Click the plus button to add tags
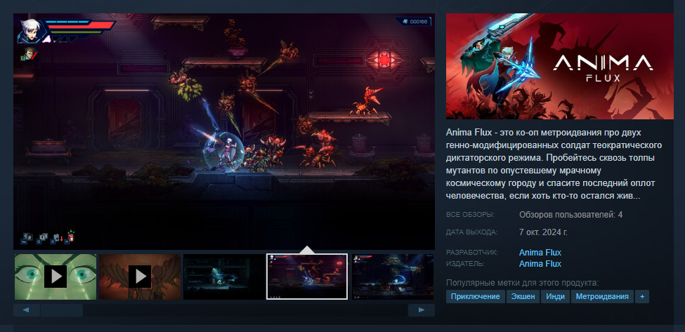 (641, 297)
